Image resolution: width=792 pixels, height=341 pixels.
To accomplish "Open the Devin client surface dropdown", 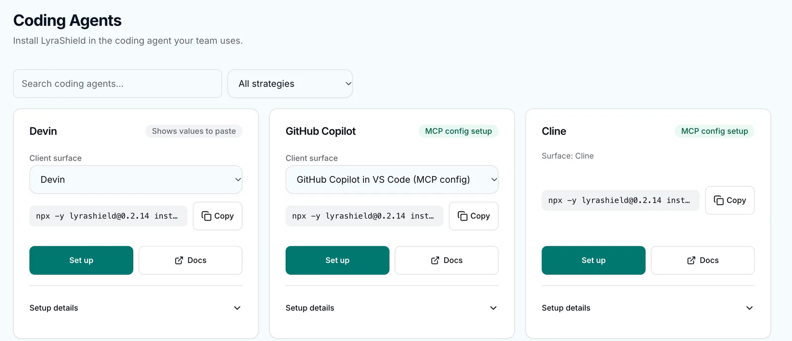I will click(x=136, y=179).
